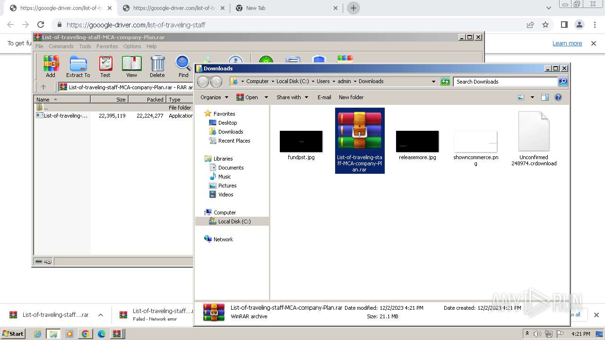
Task: Click the Delete trash icon in WinRAR
Action: click(x=157, y=66)
